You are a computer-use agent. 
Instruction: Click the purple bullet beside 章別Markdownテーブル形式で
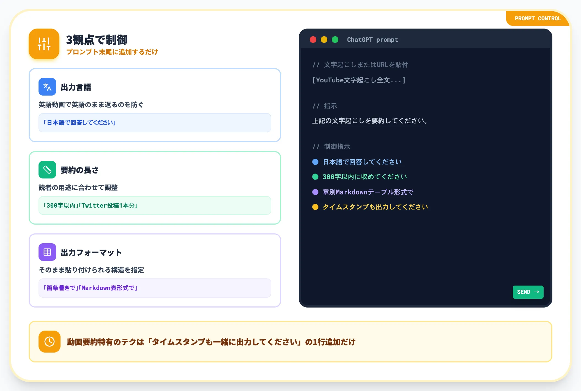point(315,192)
